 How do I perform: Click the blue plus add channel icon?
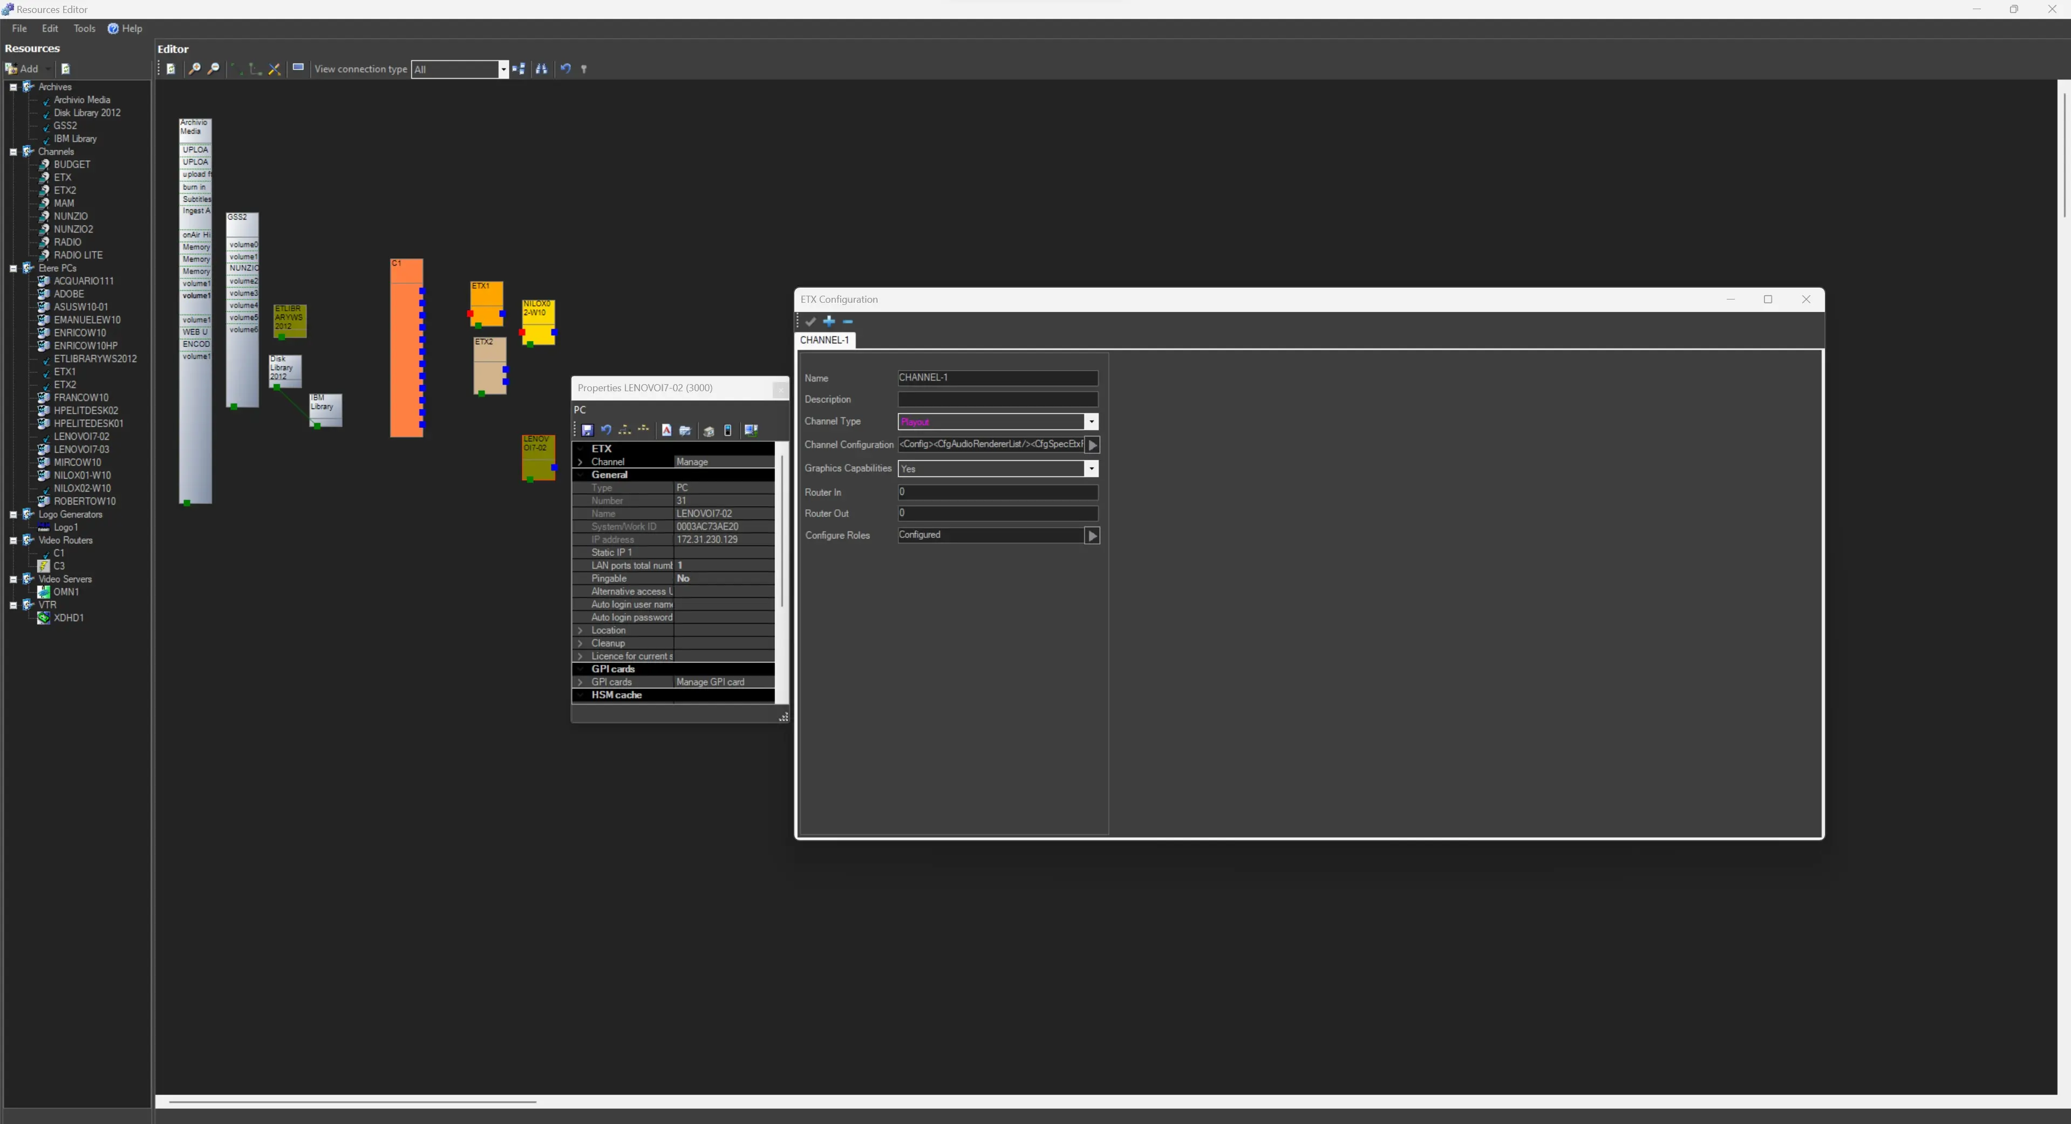click(829, 322)
